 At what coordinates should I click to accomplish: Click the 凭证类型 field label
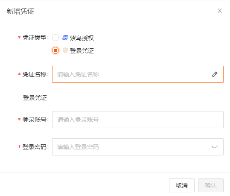pos(35,38)
